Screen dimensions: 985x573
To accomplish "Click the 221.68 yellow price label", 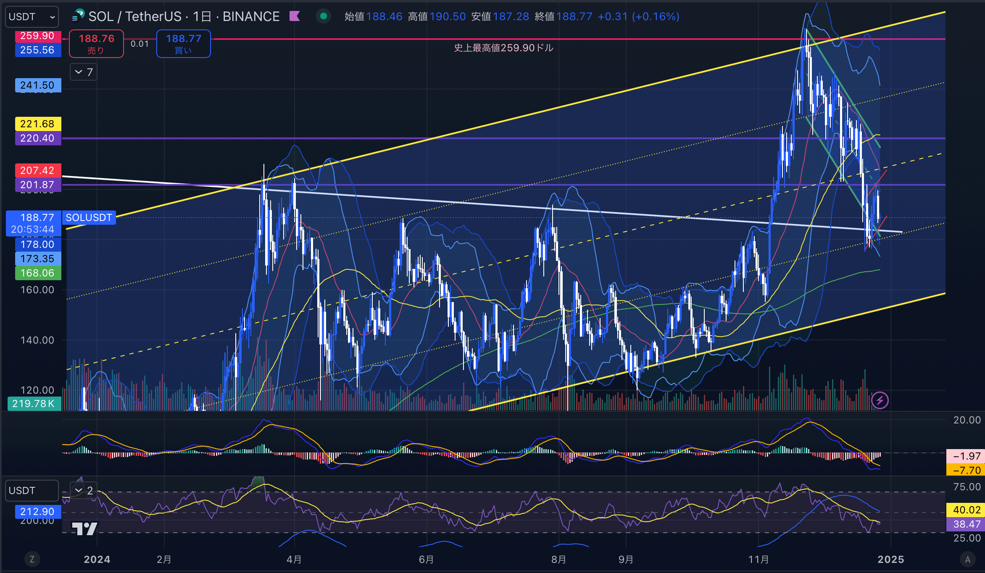I will coord(38,124).
